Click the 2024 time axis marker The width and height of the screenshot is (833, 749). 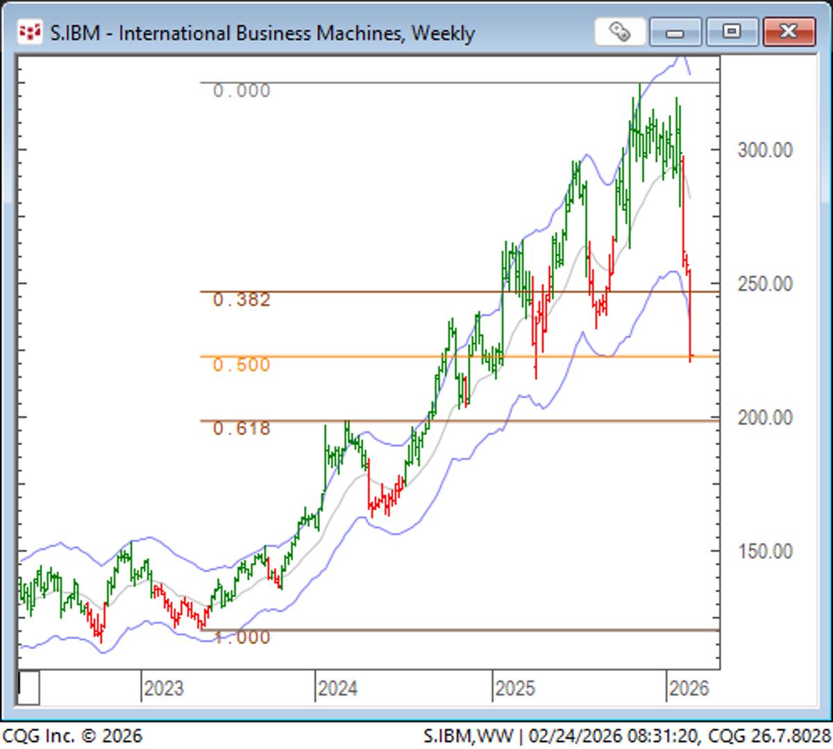click(337, 689)
